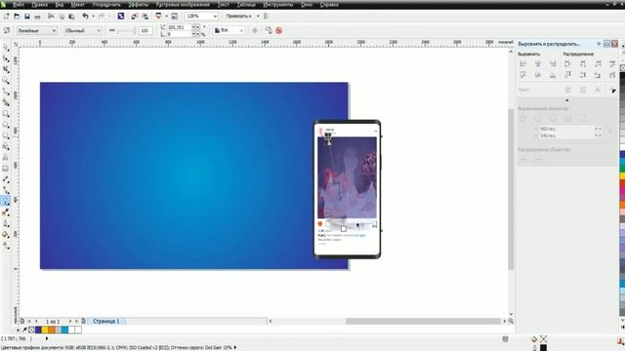The height and width of the screenshot is (351, 625).
Task: Click the Align left icon in docker
Action: tap(523, 63)
